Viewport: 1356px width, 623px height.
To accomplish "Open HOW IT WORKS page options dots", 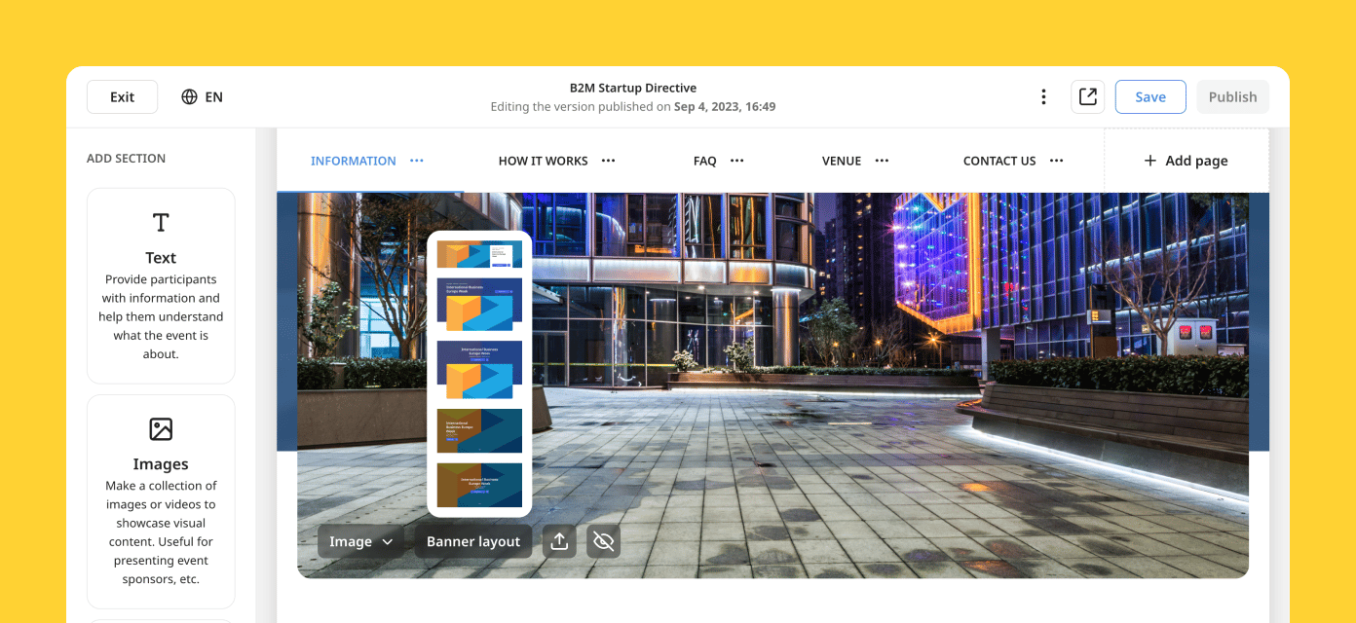I will pos(609,161).
